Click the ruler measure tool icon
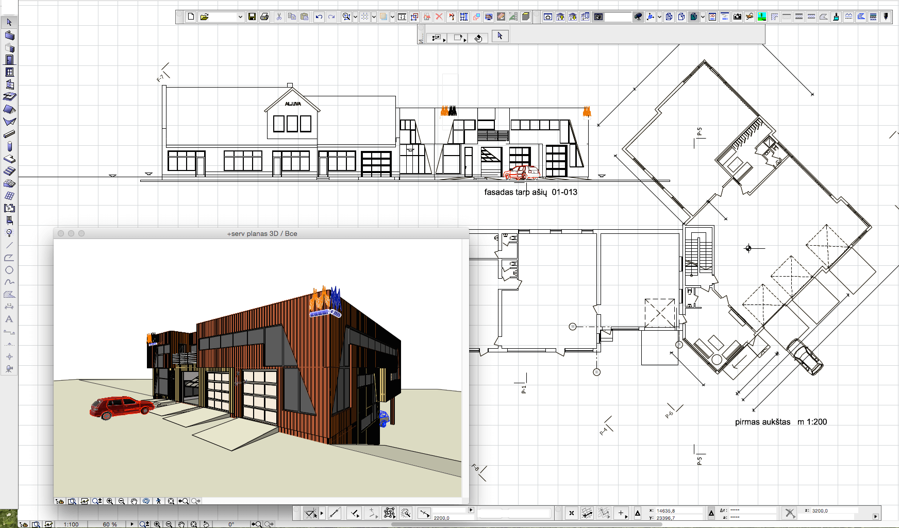The width and height of the screenshot is (899, 528). [402, 16]
